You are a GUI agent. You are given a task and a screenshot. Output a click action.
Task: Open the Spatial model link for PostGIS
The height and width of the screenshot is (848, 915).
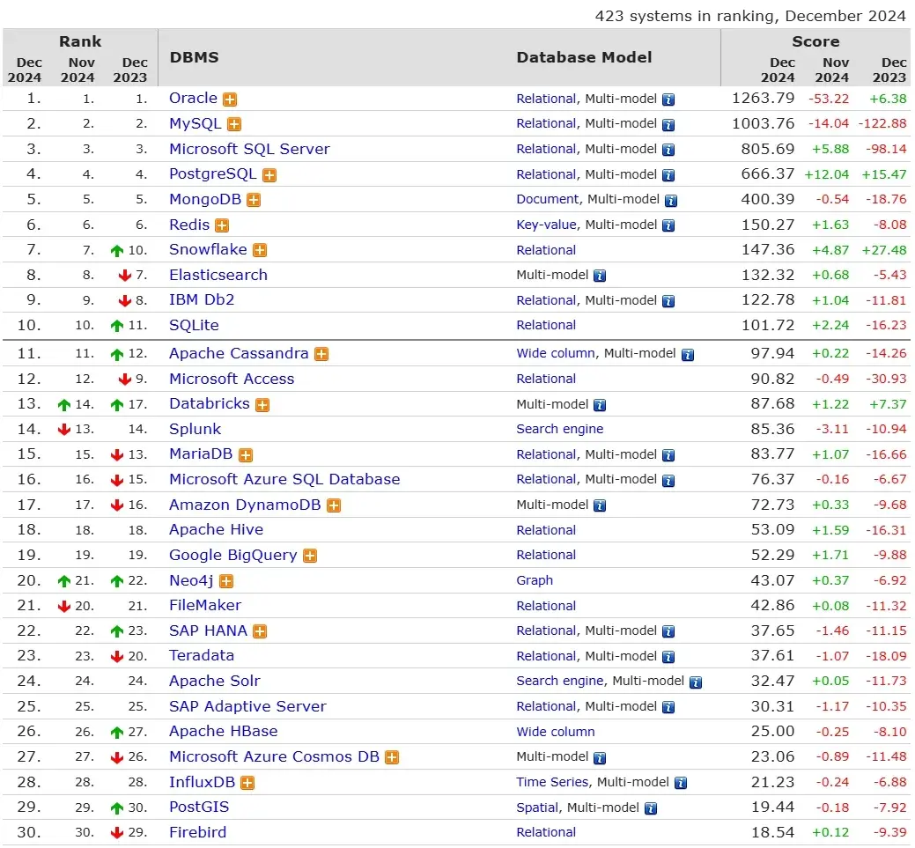(537, 807)
